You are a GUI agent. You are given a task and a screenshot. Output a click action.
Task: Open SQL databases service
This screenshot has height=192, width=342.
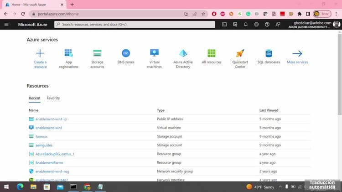coord(269,57)
